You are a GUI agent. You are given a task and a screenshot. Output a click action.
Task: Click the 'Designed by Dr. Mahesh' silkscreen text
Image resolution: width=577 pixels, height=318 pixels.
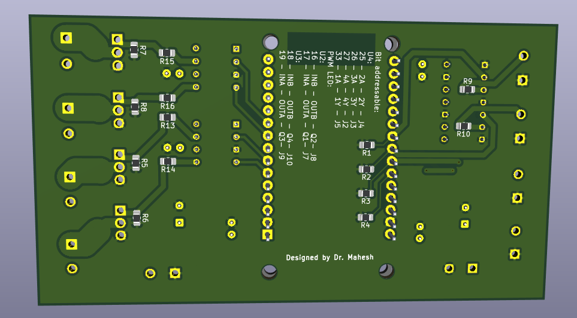click(330, 258)
